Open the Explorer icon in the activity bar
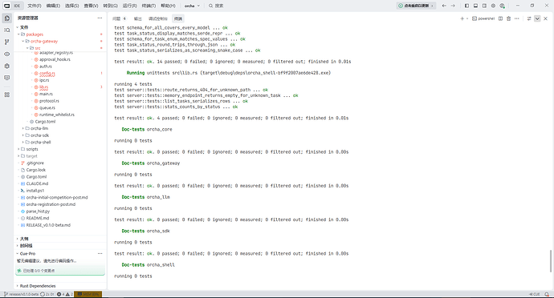 click(7, 18)
